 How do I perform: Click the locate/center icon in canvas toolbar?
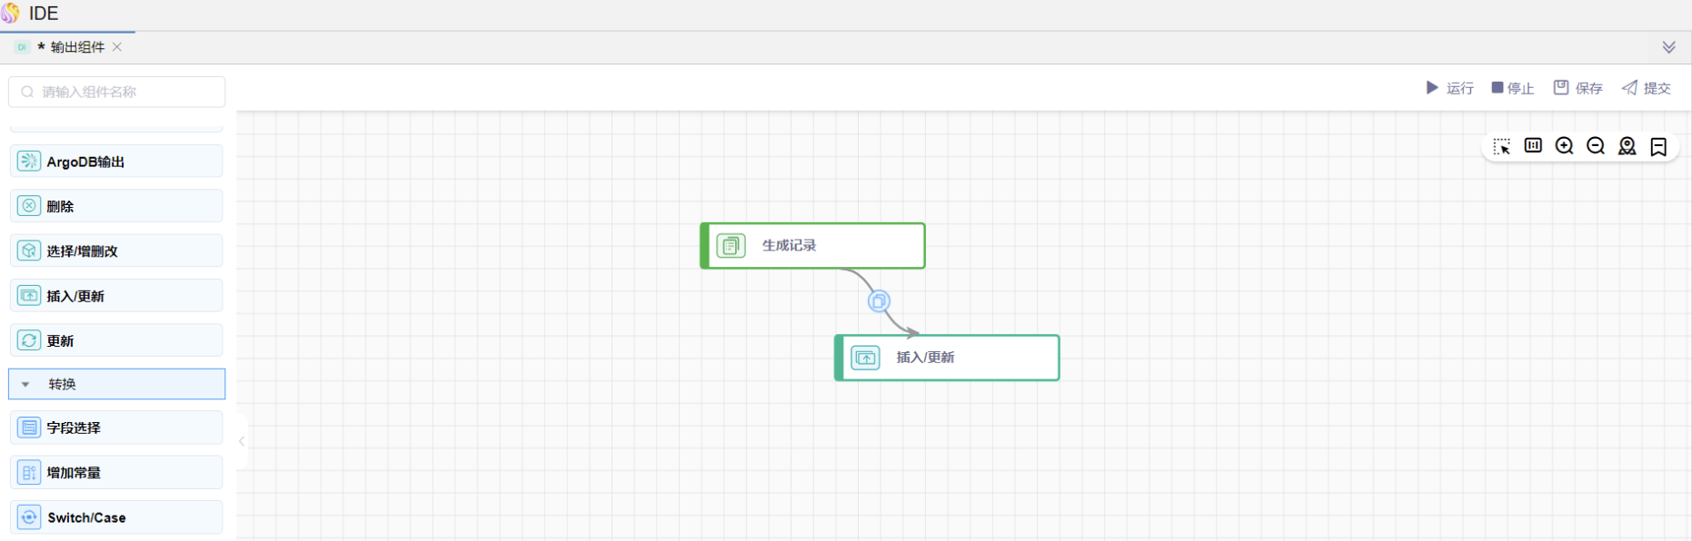(x=1627, y=146)
